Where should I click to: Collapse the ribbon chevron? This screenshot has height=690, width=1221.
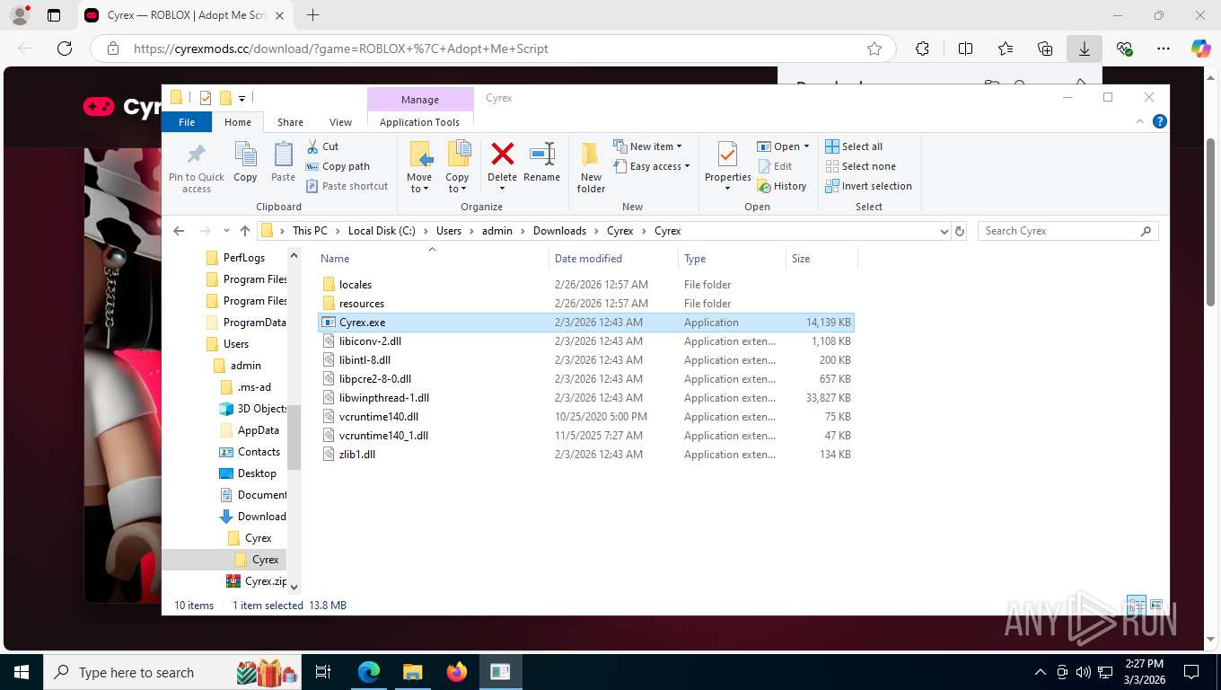pos(1140,122)
